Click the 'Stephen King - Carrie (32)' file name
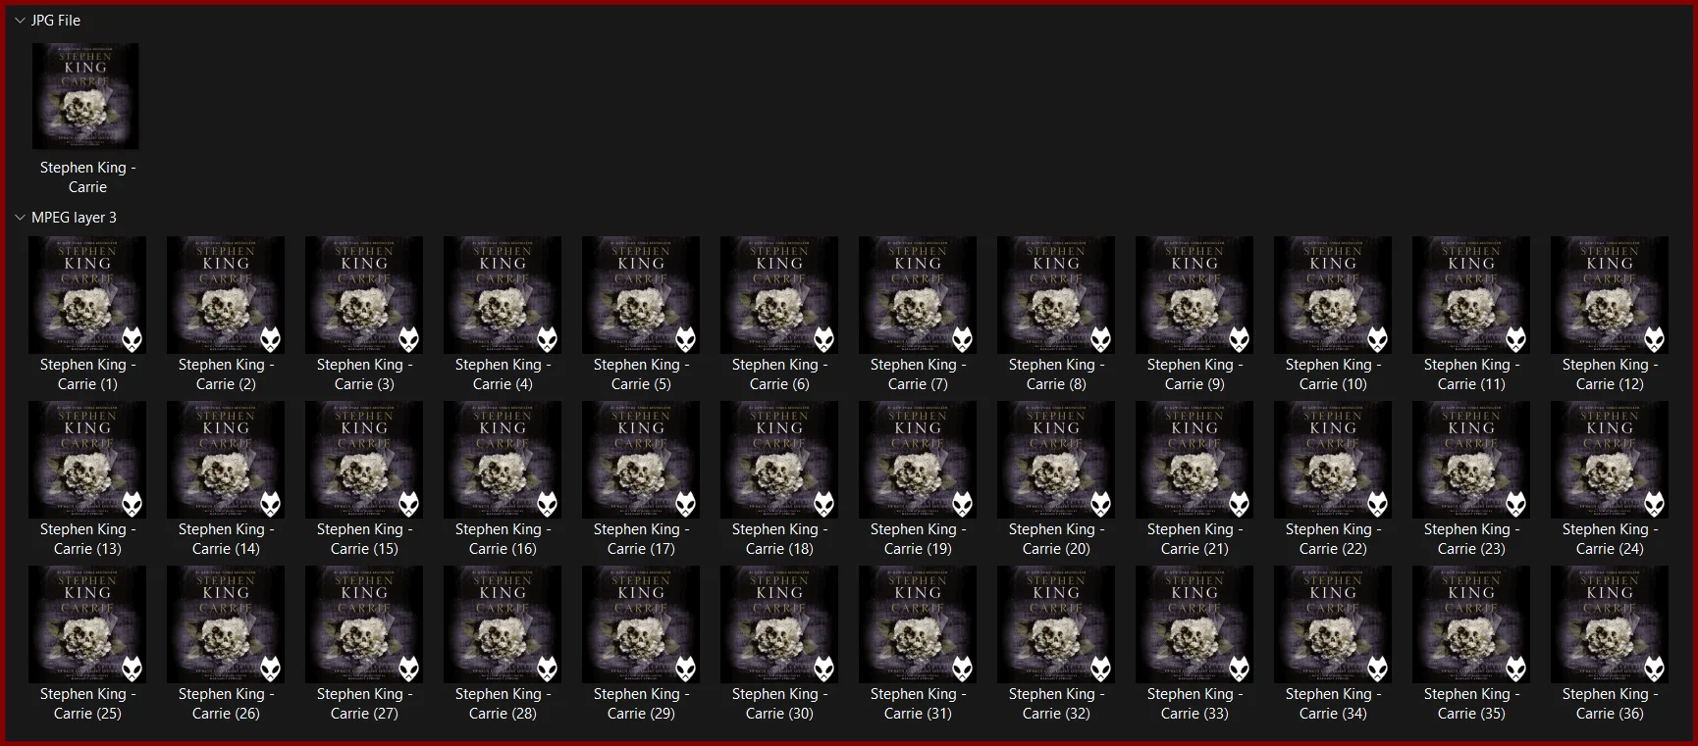This screenshot has width=1698, height=746. tap(1056, 704)
